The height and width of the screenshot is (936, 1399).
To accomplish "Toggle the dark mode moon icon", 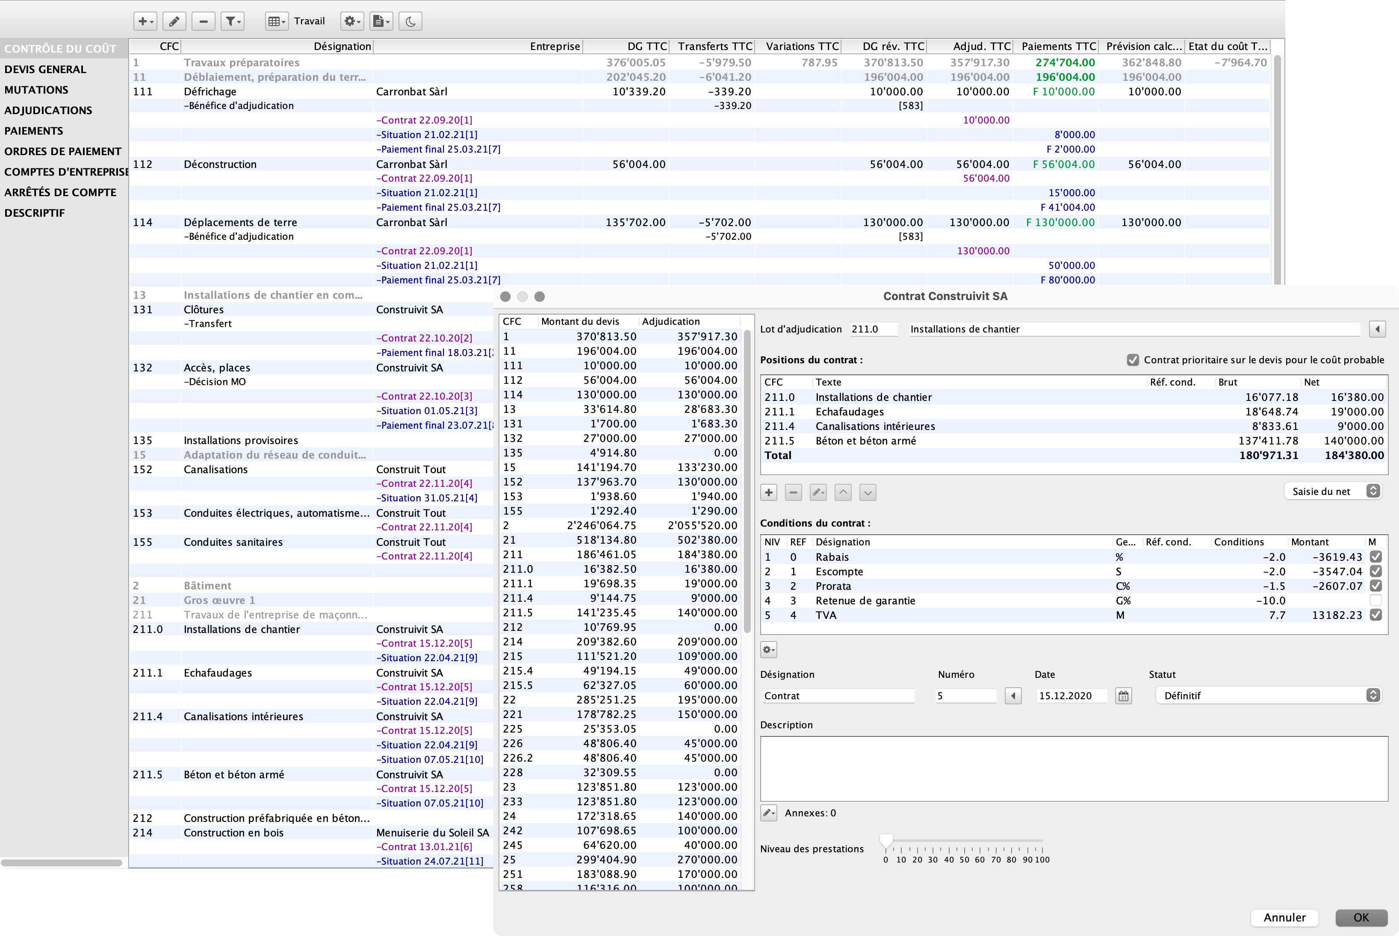I will click(x=410, y=21).
